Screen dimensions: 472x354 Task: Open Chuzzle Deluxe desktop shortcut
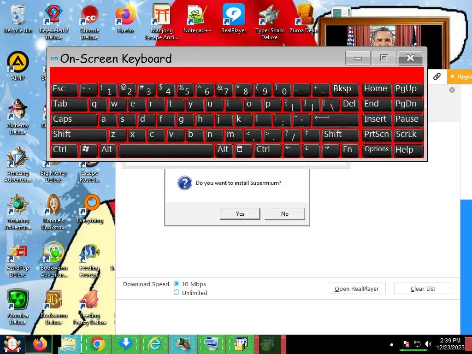point(90,22)
